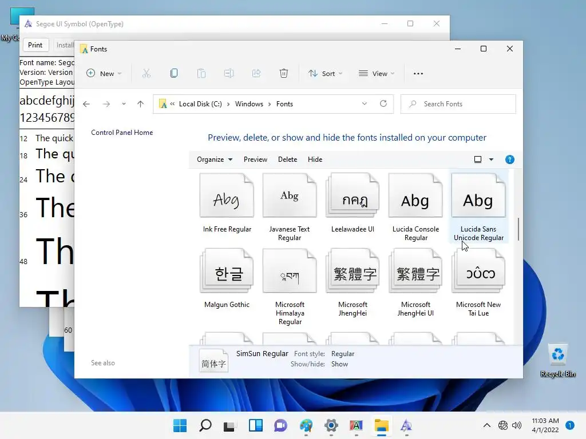Click the Share icon in toolbar
The width and height of the screenshot is (586, 439).
click(256, 74)
